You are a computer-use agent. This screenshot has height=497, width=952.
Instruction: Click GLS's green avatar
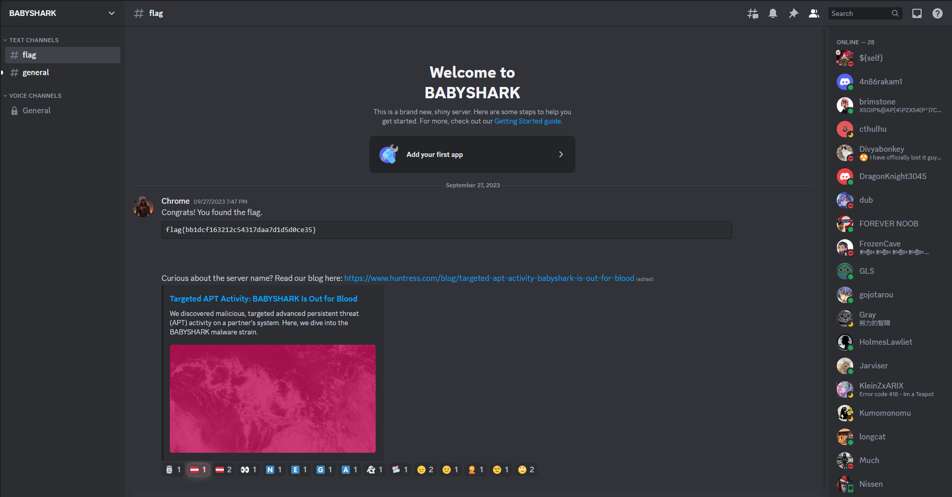tap(844, 271)
